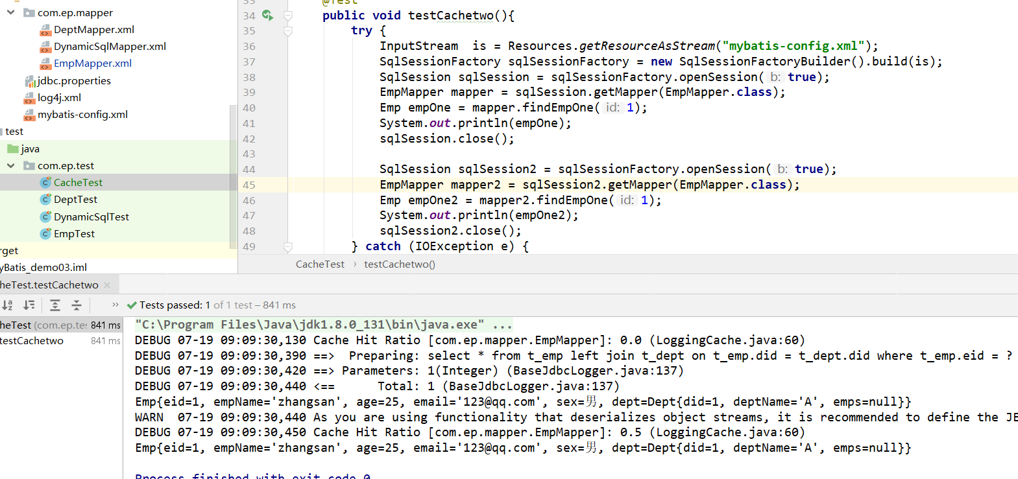
Task: Click sqlSession.close() on line 42
Action: pos(447,139)
